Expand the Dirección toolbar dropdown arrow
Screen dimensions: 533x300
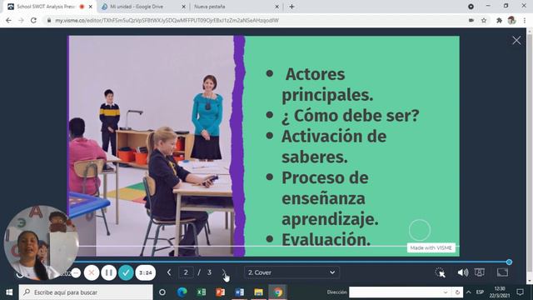446,292
